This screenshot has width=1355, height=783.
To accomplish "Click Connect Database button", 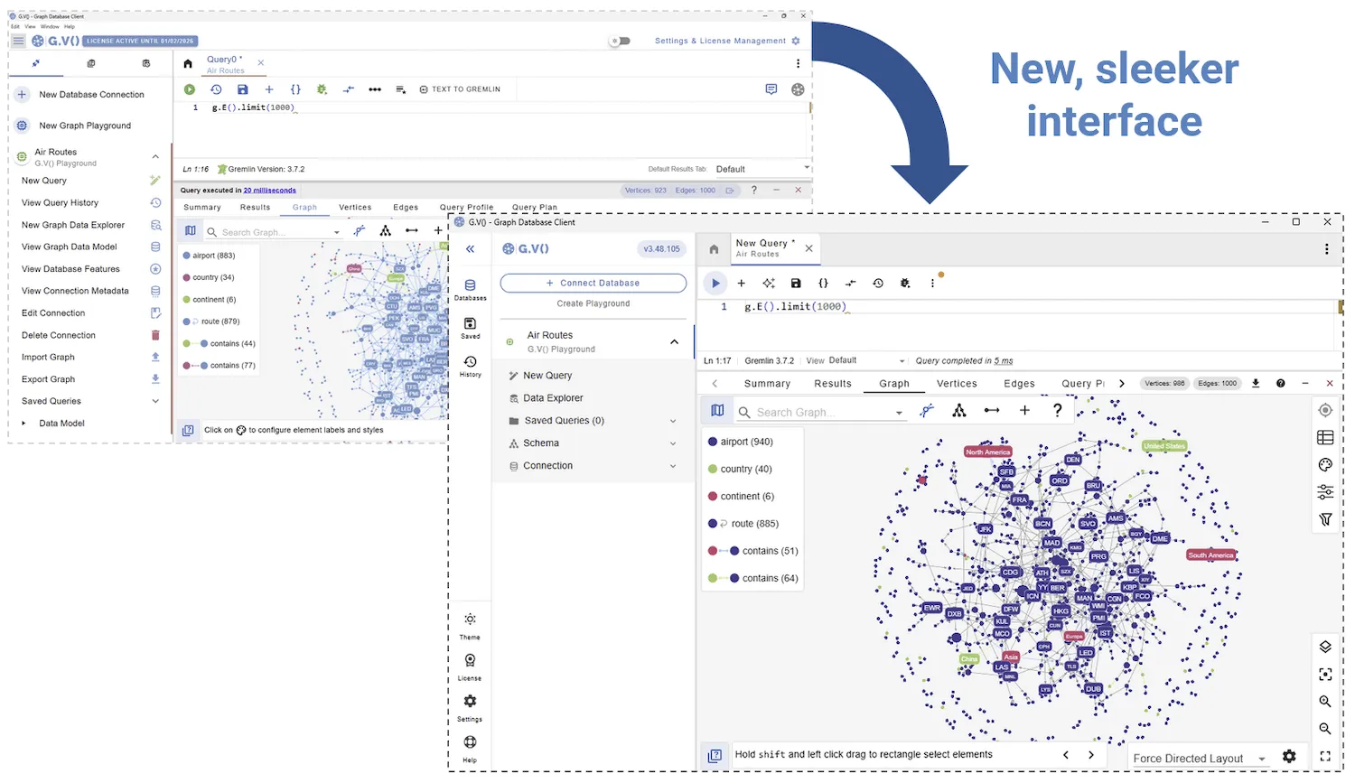I will point(593,284).
